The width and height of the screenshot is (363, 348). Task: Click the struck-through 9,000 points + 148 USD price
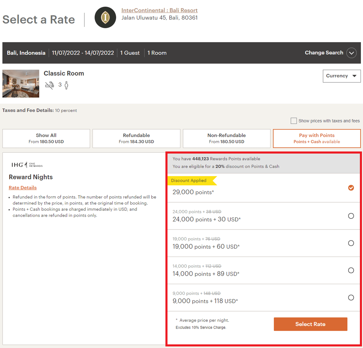point(197,293)
